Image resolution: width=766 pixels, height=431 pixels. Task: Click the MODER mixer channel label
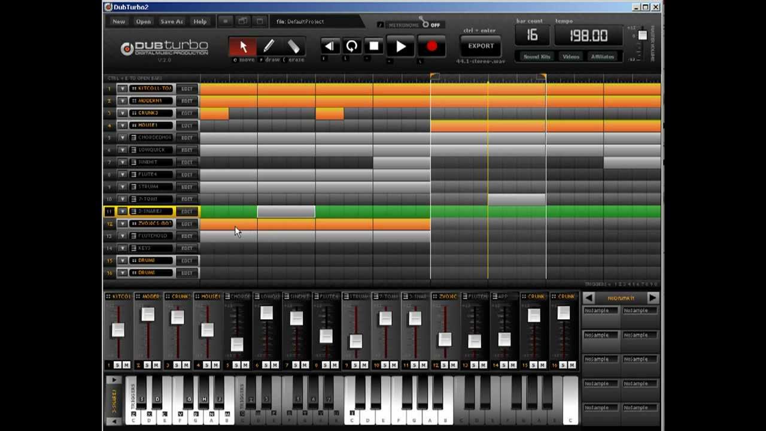click(148, 297)
